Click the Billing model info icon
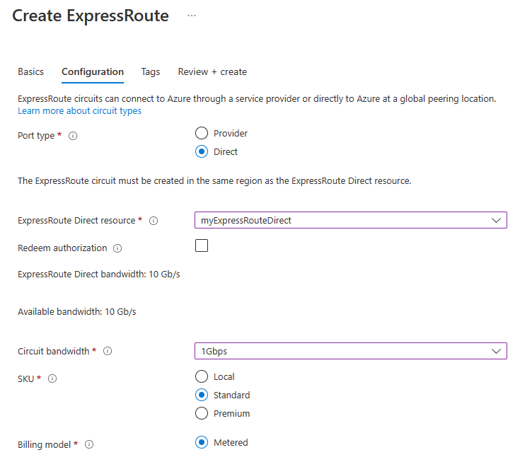Screen dimensions: 532x474 pos(89,445)
